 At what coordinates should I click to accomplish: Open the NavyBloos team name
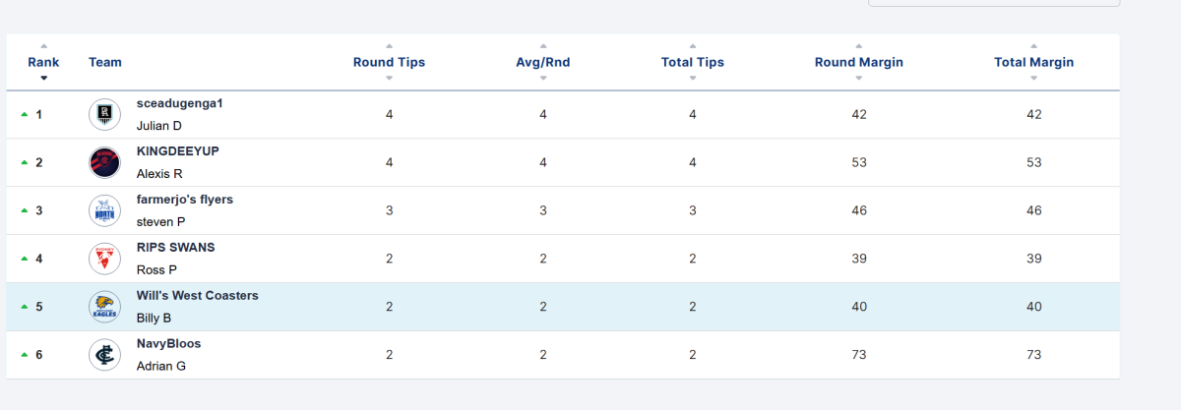click(x=168, y=344)
